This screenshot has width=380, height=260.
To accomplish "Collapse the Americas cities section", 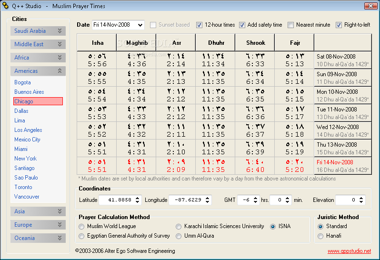I will [x=38, y=71].
